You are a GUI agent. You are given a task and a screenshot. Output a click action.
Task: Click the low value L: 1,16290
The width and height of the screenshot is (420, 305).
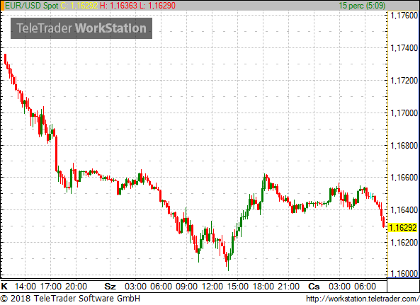click(x=157, y=6)
